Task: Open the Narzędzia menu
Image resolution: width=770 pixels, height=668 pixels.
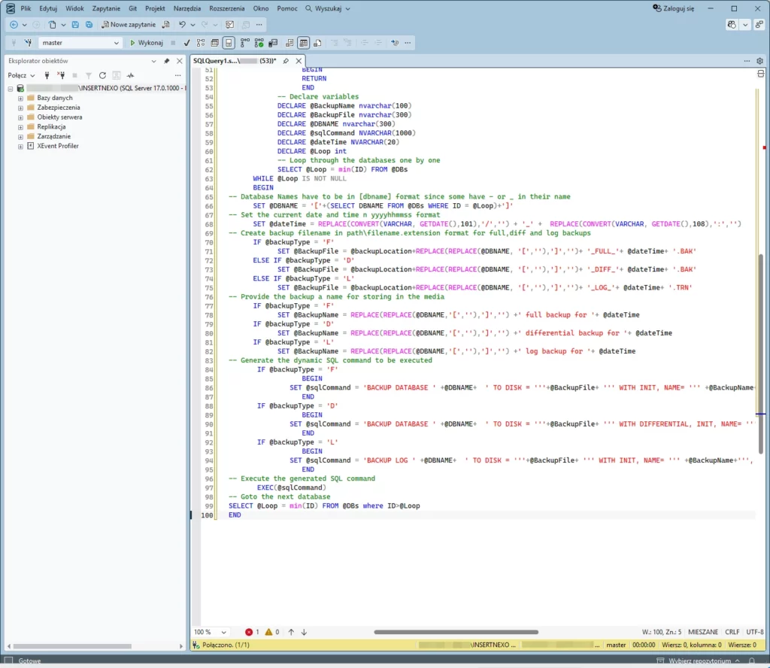Action: coord(187,8)
